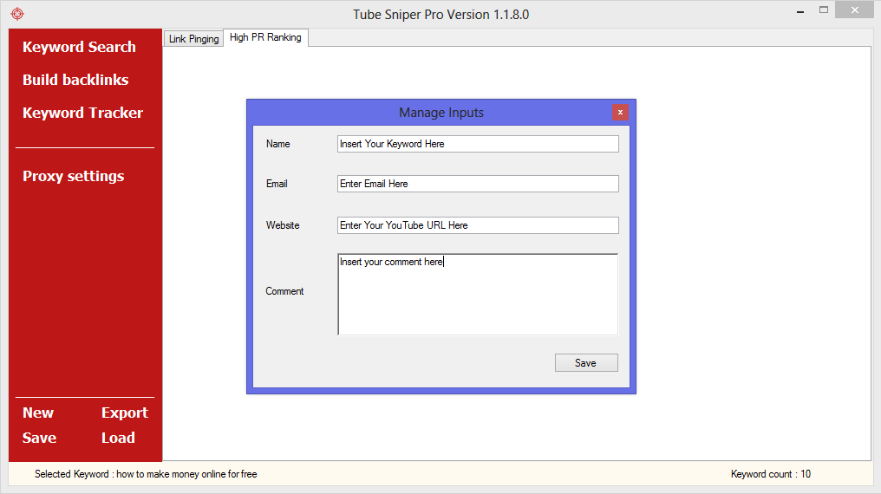881x494 pixels.
Task: Click the Comment label in dialog
Action: 284,291
